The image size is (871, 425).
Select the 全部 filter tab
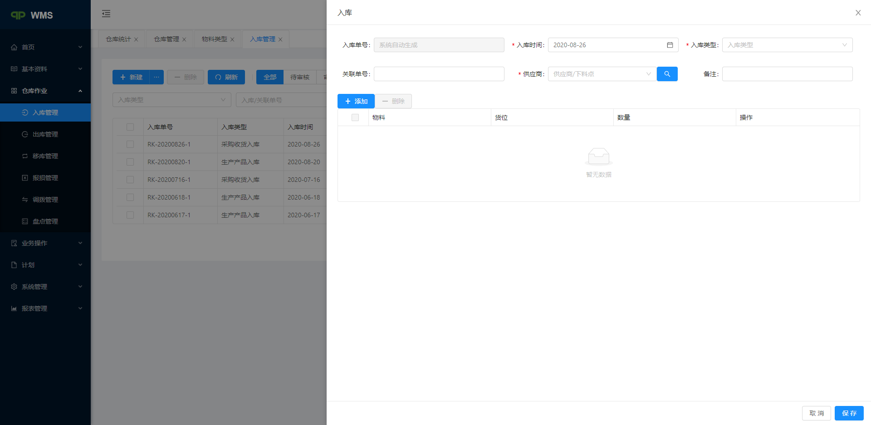[270, 77]
